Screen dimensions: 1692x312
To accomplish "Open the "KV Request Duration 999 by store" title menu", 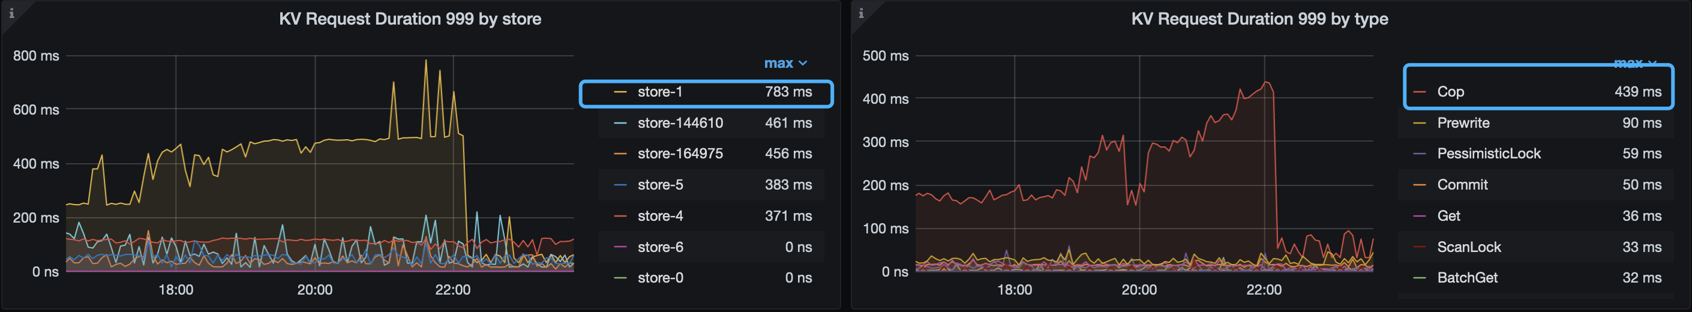I will [410, 19].
